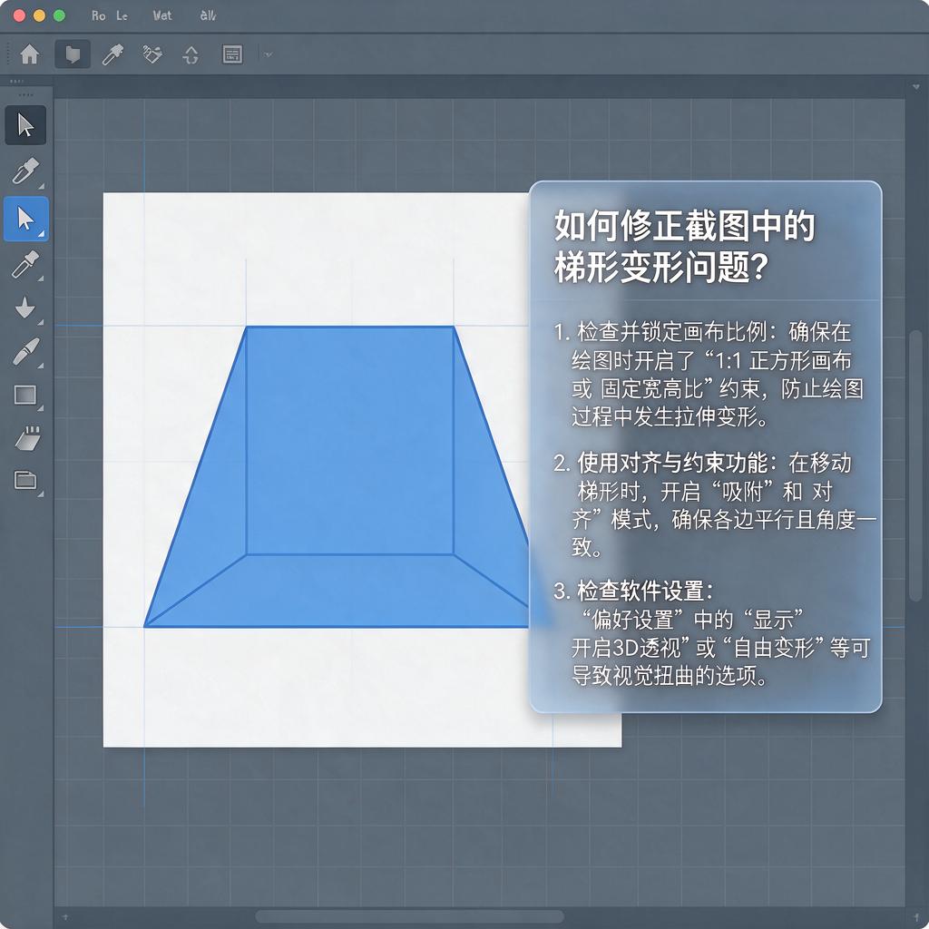This screenshot has height=929, width=929.
Task: Open the "Le" menu in title bar
Action: click(x=122, y=16)
